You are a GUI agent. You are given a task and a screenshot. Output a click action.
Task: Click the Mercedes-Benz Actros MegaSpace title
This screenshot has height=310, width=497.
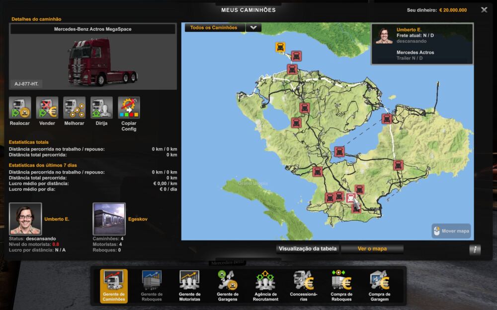[92, 29]
